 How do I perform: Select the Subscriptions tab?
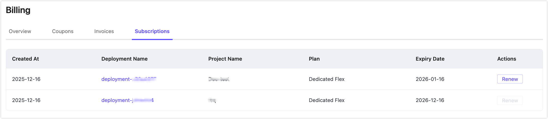(152, 31)
